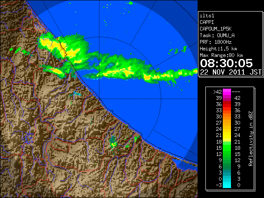Click the red 36 dBZ legend swatch

227,104
